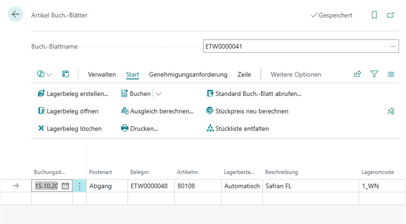Viewport: 406px width, 224px height.
Task: Switch to the Start tab
Action: click(133, 75)
